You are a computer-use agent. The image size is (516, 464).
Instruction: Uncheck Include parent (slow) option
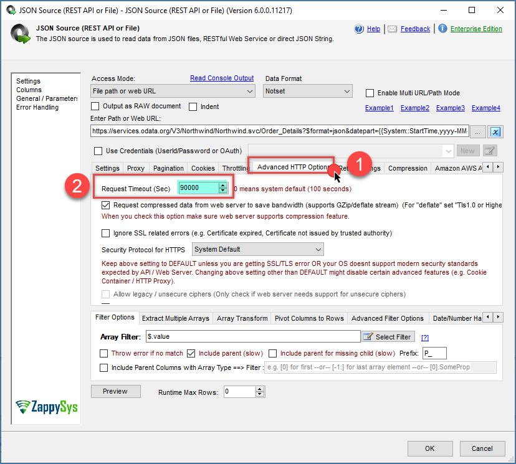pyautogui.click(x=191, y=354)
